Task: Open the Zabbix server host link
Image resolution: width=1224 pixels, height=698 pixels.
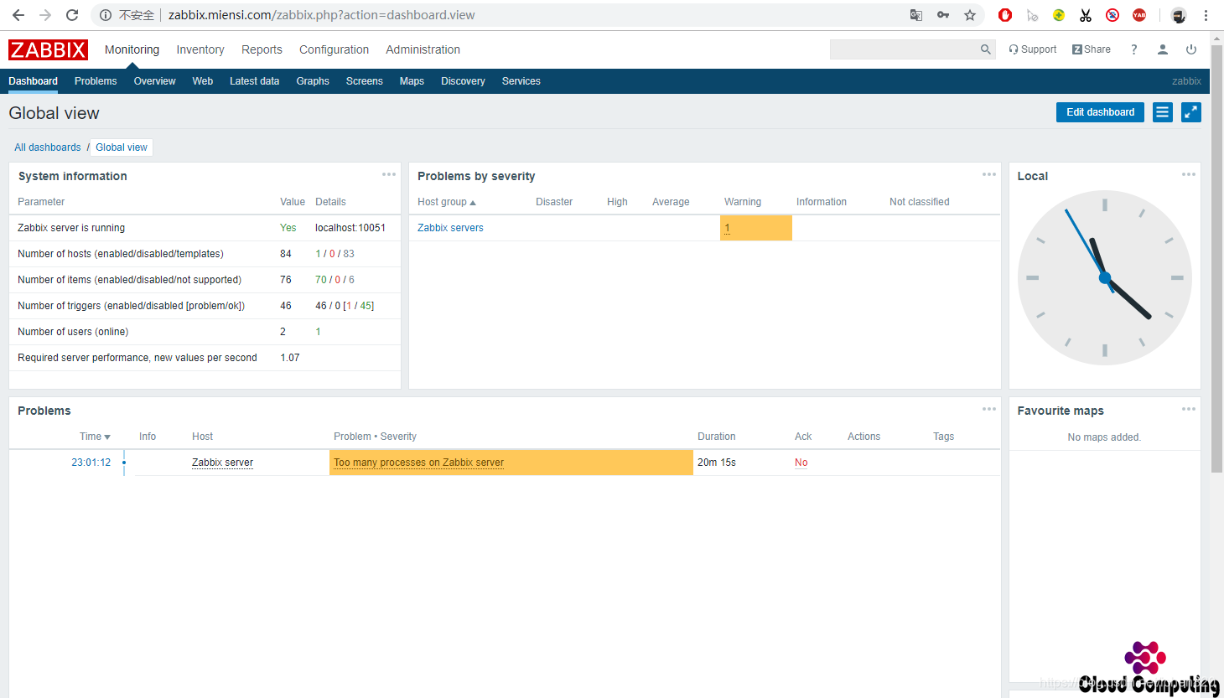Action: pyautogui.click(x=222, y=463)
